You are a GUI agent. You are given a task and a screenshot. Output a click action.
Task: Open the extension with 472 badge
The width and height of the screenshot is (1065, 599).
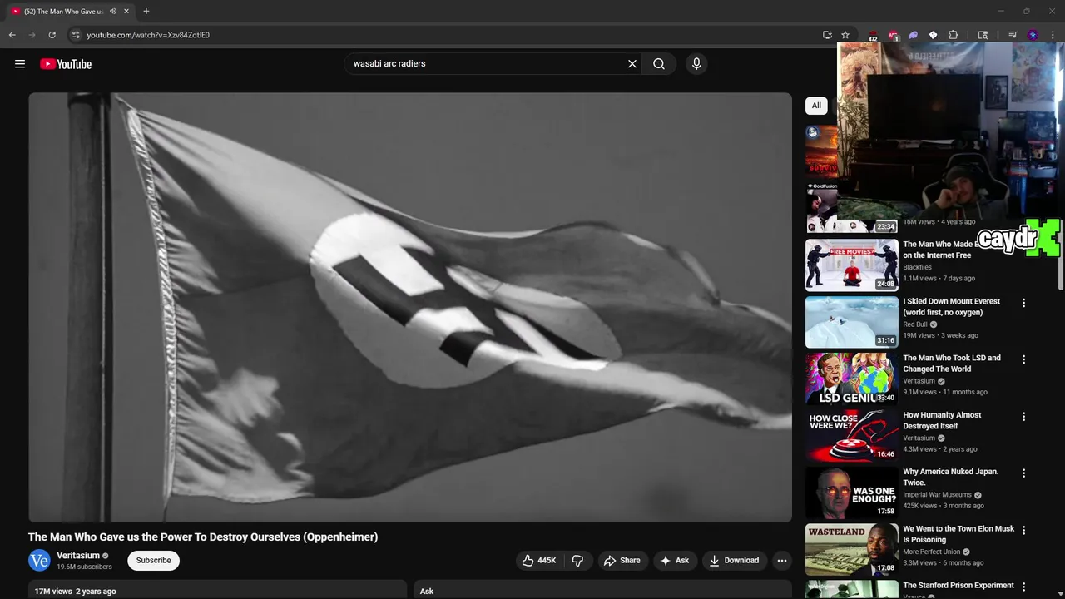pyautogui.click(x=873, y=35)
